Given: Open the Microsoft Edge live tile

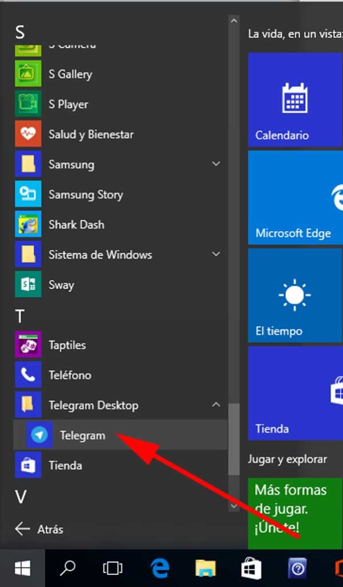Looking at the screenshot, I should (295, 198).
